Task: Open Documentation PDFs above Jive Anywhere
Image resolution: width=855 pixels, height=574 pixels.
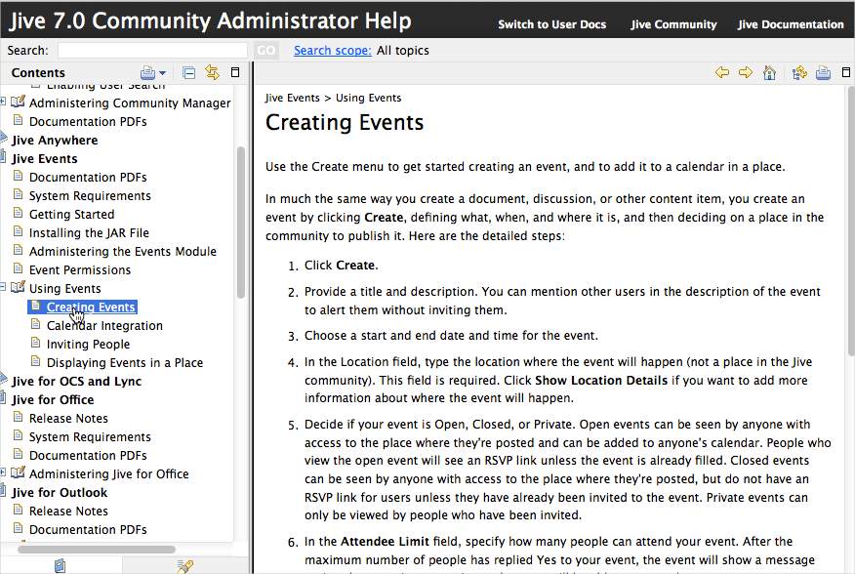Action: pyautogui.click(x=88, y=122)
